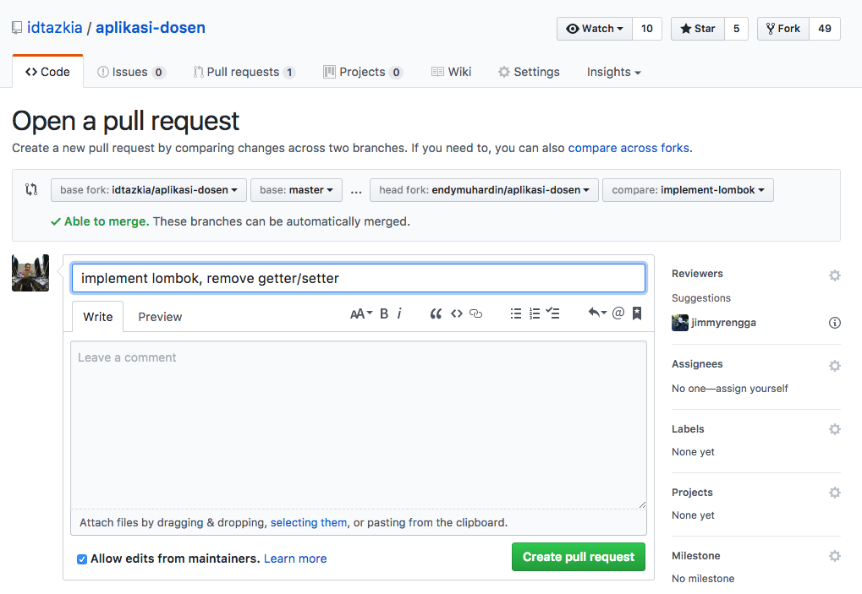Enable Allow edits from maintainers checkbox
The image size is (862, 594).
click(82, 559)
